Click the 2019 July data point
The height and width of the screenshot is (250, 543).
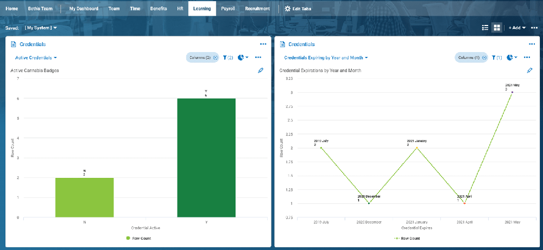click(321, 148)
